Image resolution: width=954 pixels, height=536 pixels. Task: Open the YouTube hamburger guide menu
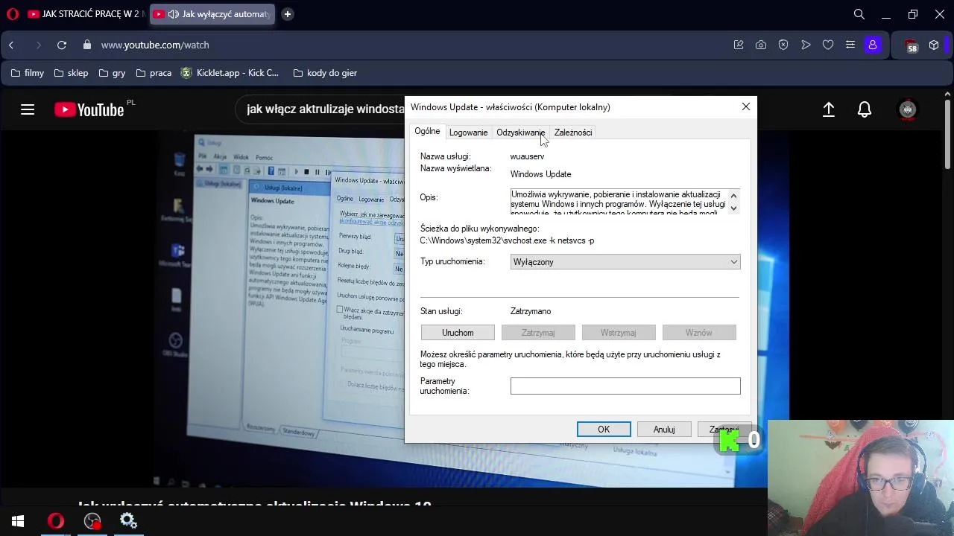point(28,110)
